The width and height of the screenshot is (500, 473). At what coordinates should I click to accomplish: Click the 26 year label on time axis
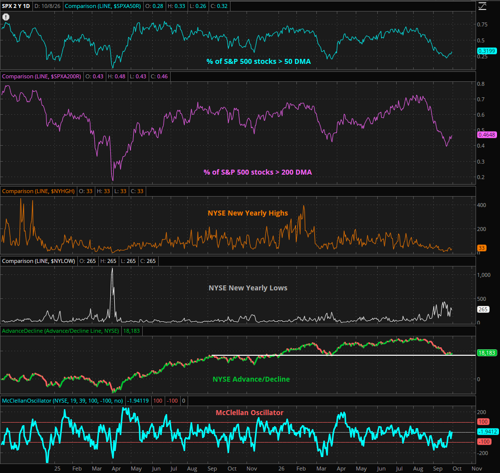281,469
